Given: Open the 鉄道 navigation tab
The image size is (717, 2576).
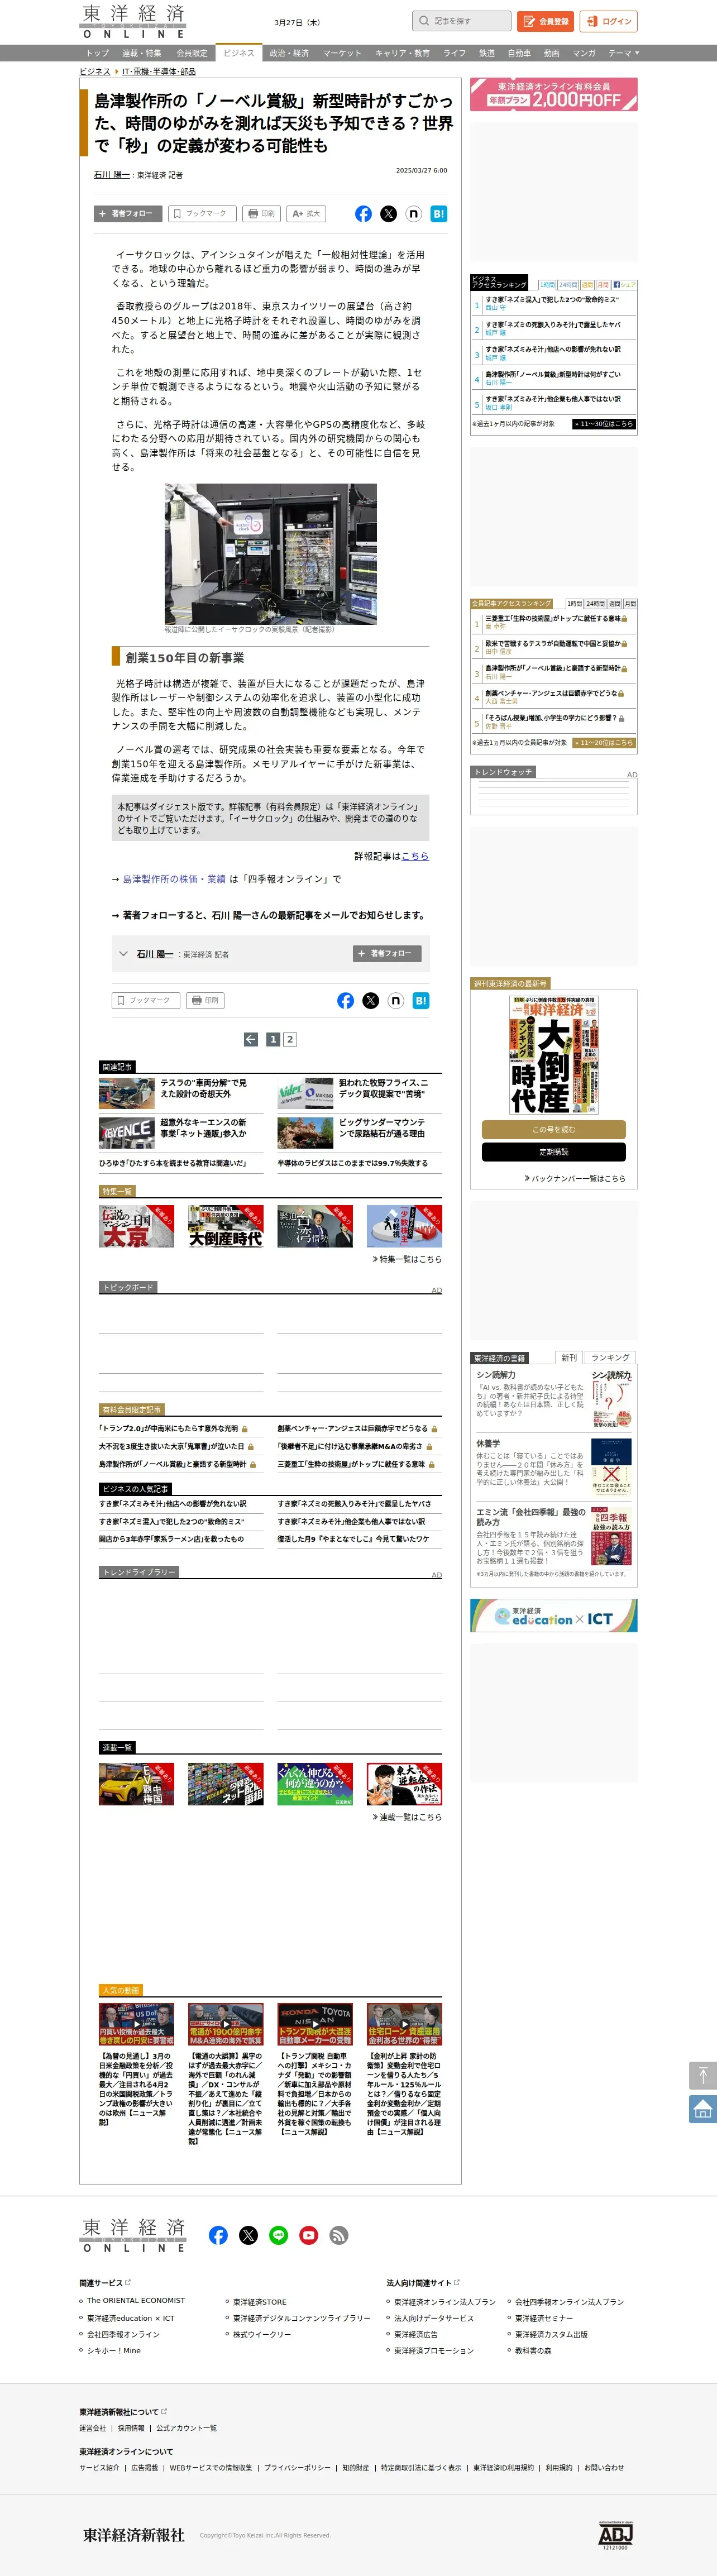Looking at the screenshot, I should (x=487, y=53).
